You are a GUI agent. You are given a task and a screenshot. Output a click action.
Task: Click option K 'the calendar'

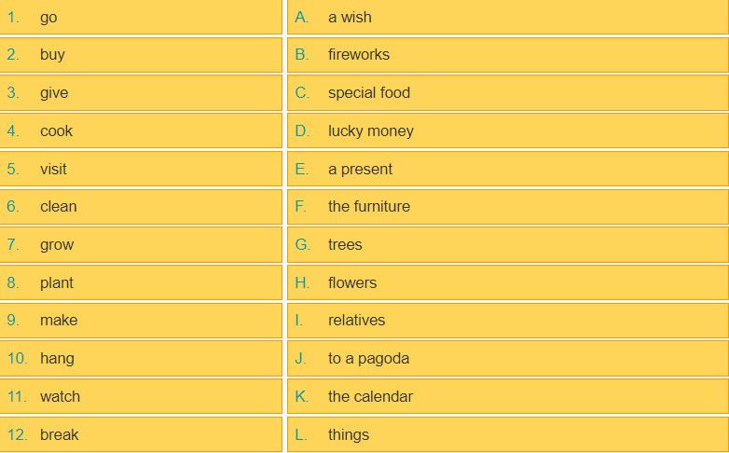(x=508, y=396)
